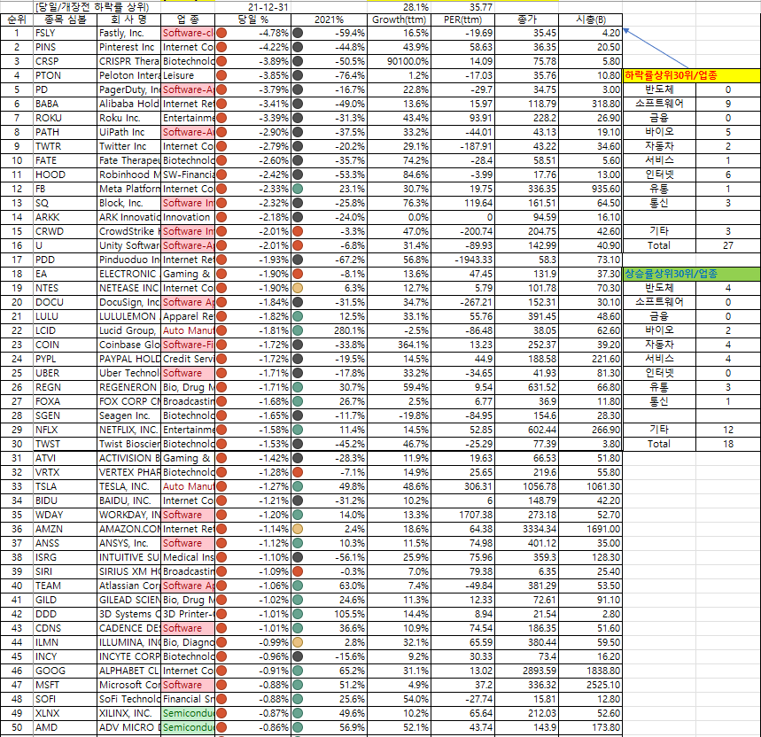Image resolution: width=761 pixels, height=737 pixels.
Task: Select the PER(ttm) column header
Action: [463, 19]
